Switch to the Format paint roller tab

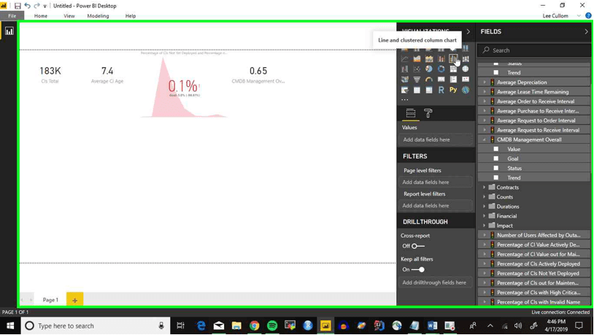coord(428,113)
